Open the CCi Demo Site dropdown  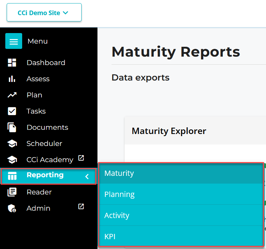point(44,13)
